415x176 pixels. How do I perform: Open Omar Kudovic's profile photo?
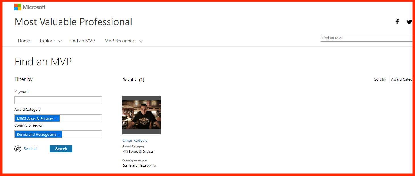tap(142, 115)
